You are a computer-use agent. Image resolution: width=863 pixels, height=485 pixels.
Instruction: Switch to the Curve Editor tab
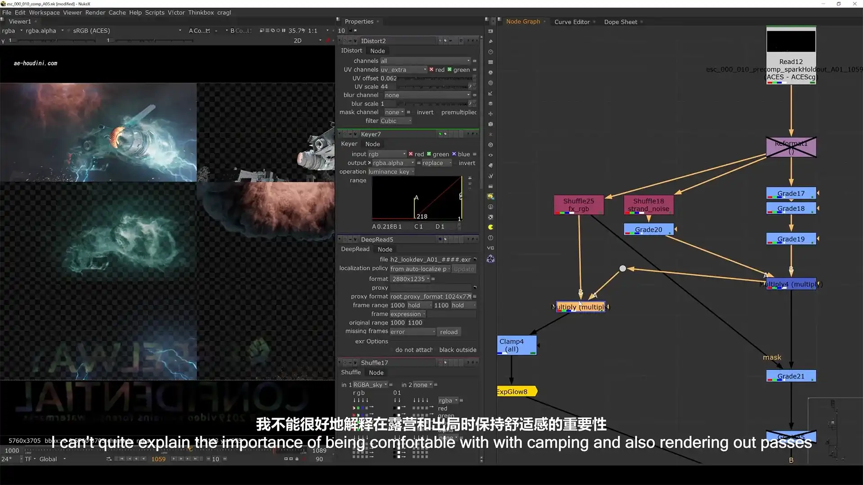pyautogui.click(x=572, y=22)
